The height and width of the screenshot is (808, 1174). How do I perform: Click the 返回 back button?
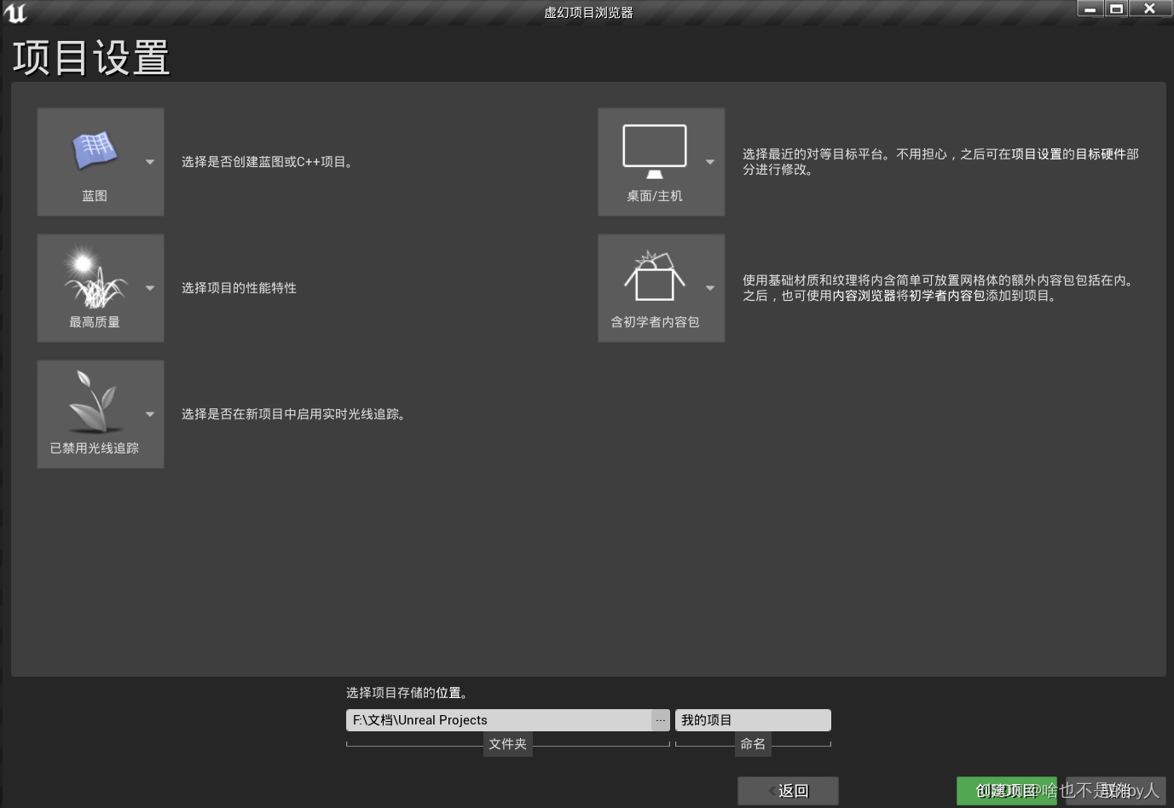pyautogui.click(x=788, y=791)
